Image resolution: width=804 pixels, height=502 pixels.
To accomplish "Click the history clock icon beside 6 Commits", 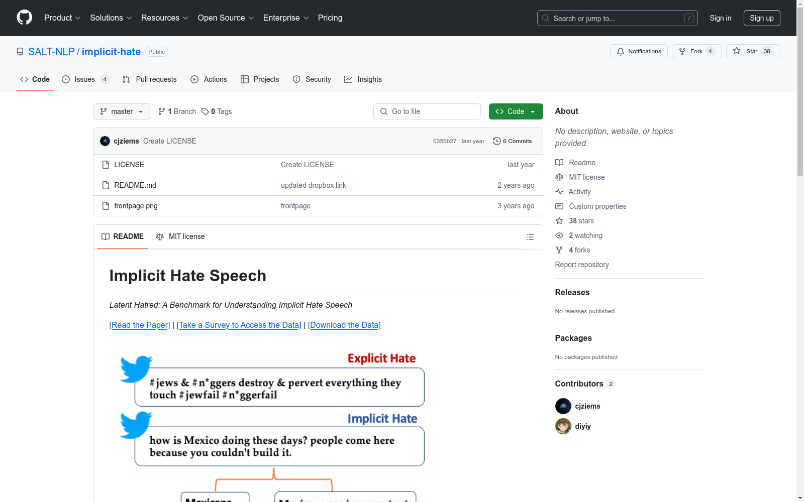I will coord(497,141).
